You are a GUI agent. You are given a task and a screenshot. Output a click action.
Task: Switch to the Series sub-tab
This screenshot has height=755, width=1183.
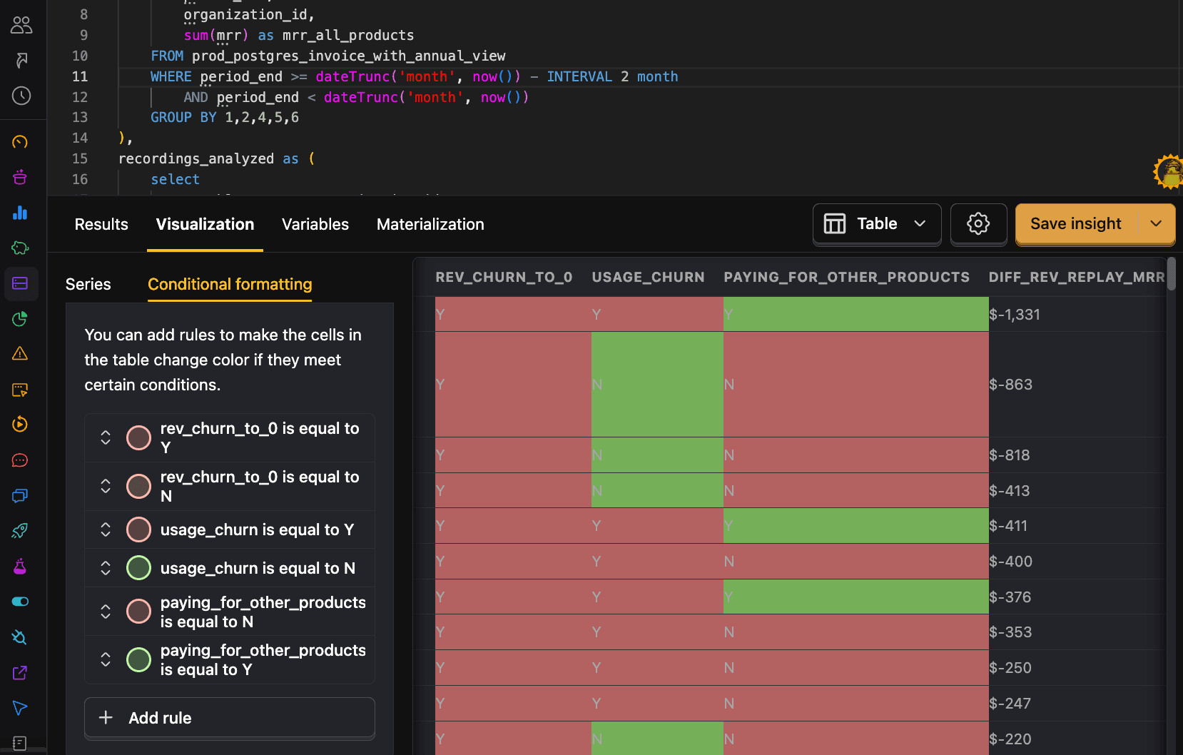(88, 285)
